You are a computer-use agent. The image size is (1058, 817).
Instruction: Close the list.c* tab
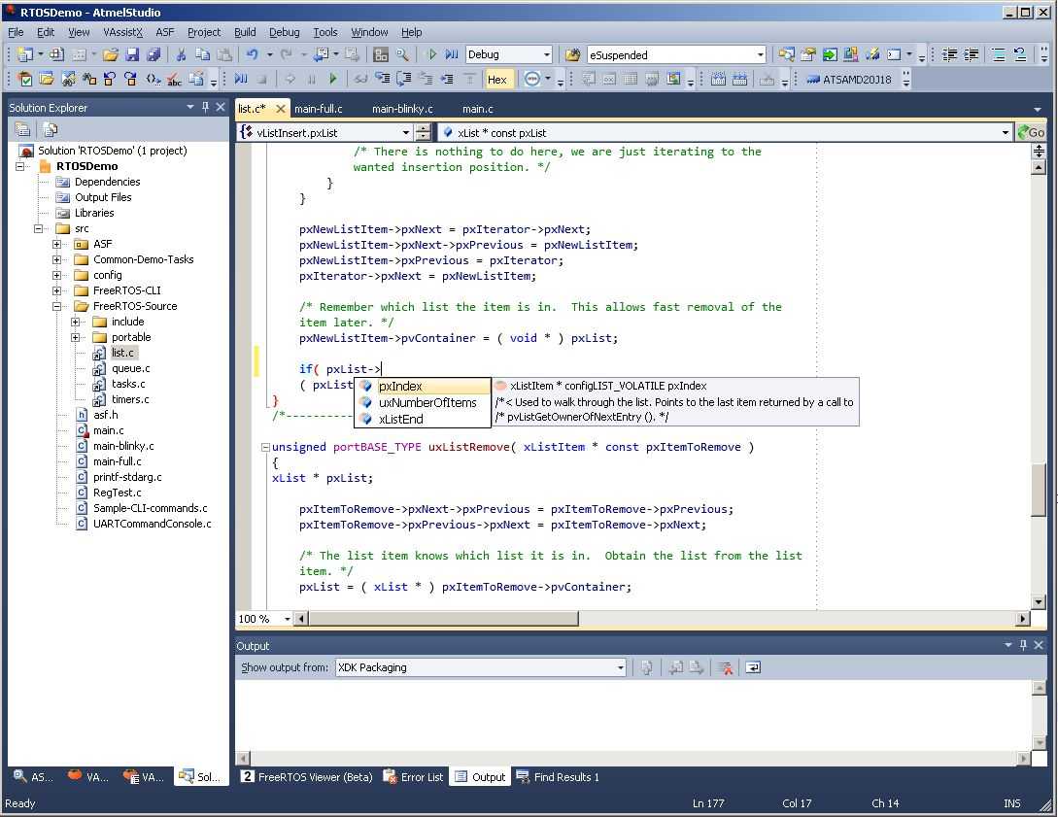click(x=281, y=109)
